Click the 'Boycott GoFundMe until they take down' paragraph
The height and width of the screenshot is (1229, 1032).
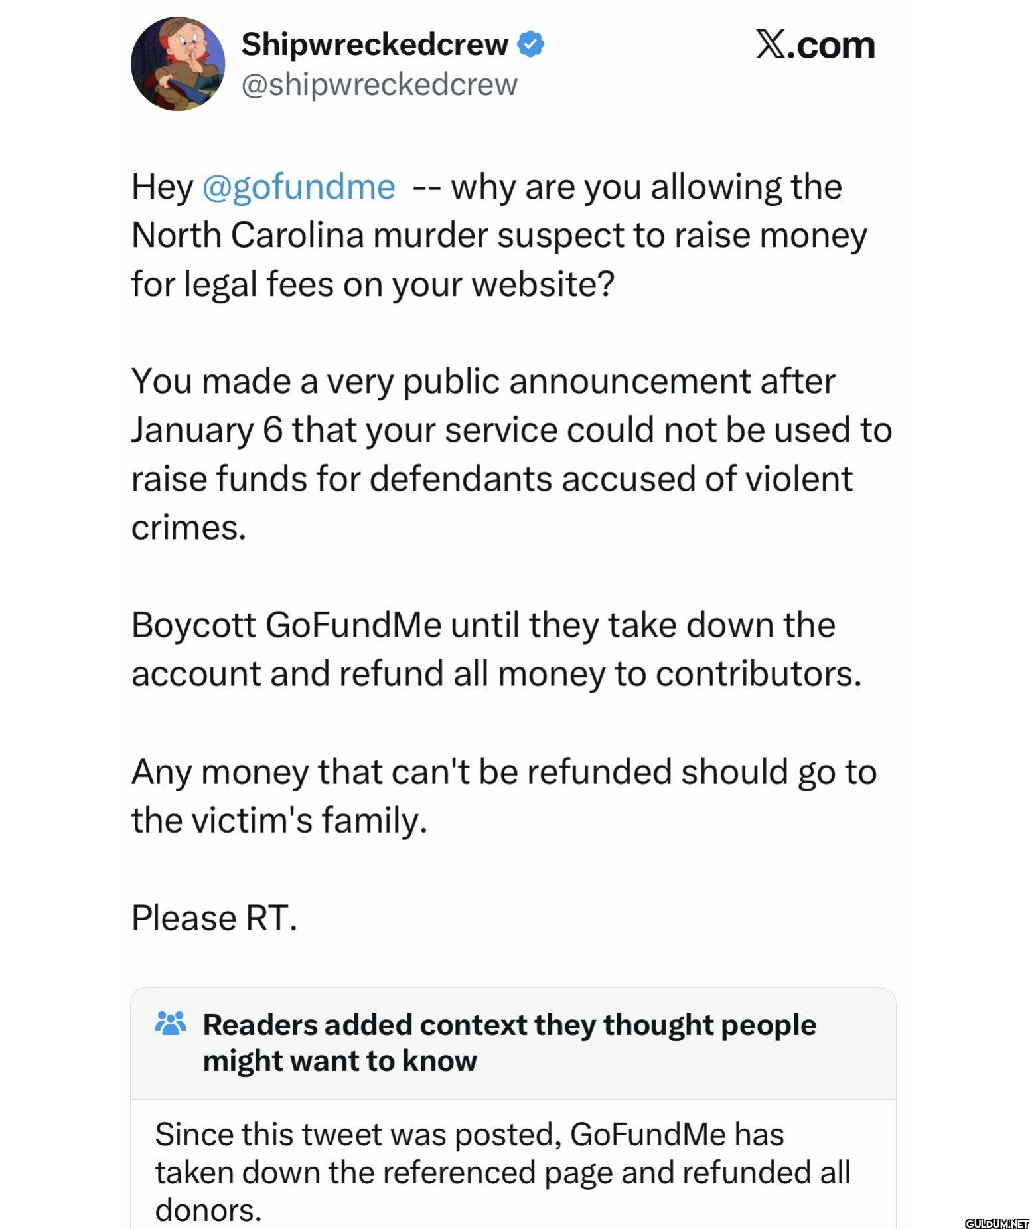496,649
